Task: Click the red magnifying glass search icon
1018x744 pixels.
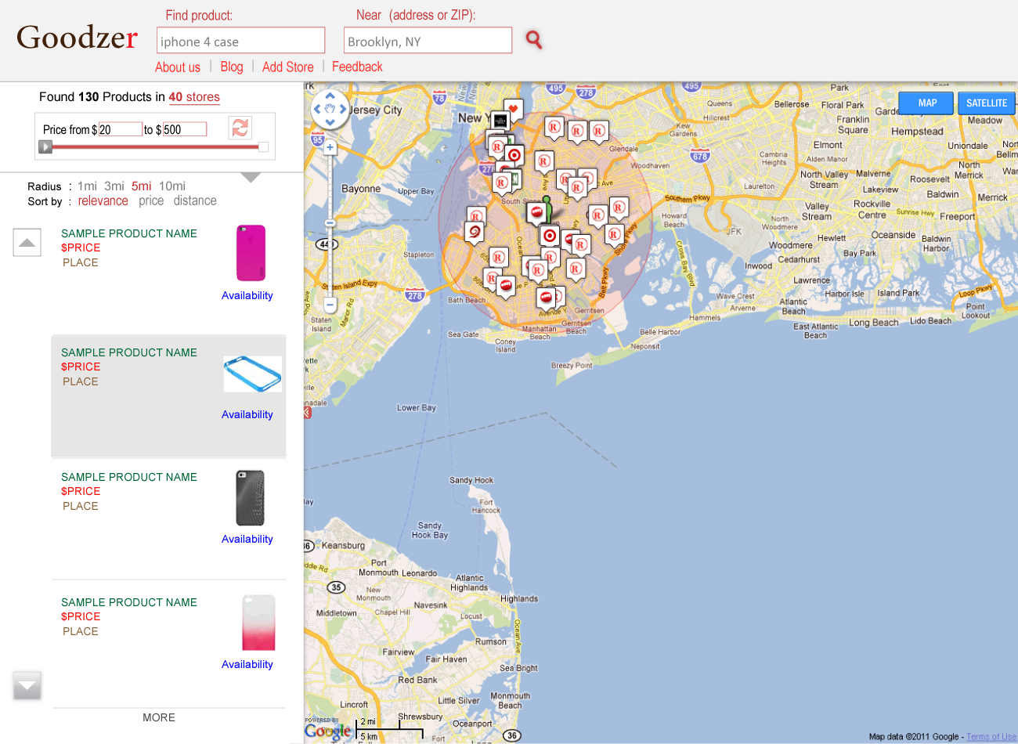Action: click(534, 40)
